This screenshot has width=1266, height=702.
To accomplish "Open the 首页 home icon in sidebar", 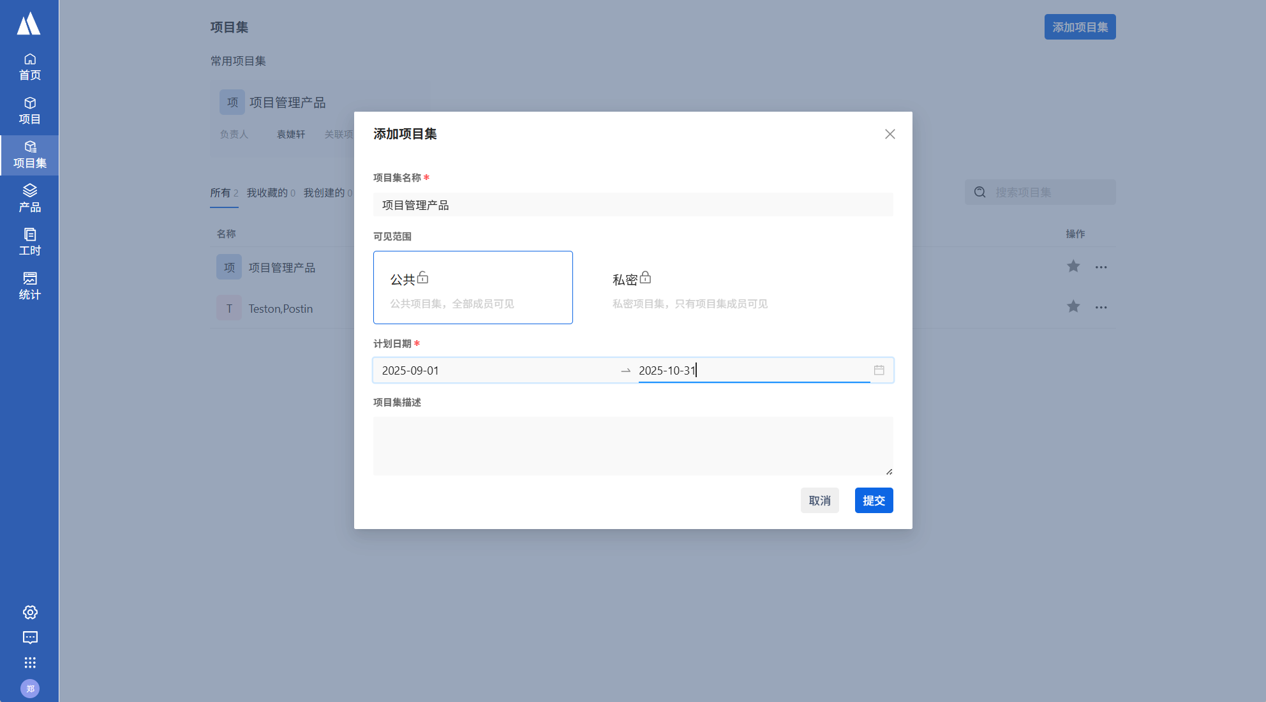I will (29, 67).
